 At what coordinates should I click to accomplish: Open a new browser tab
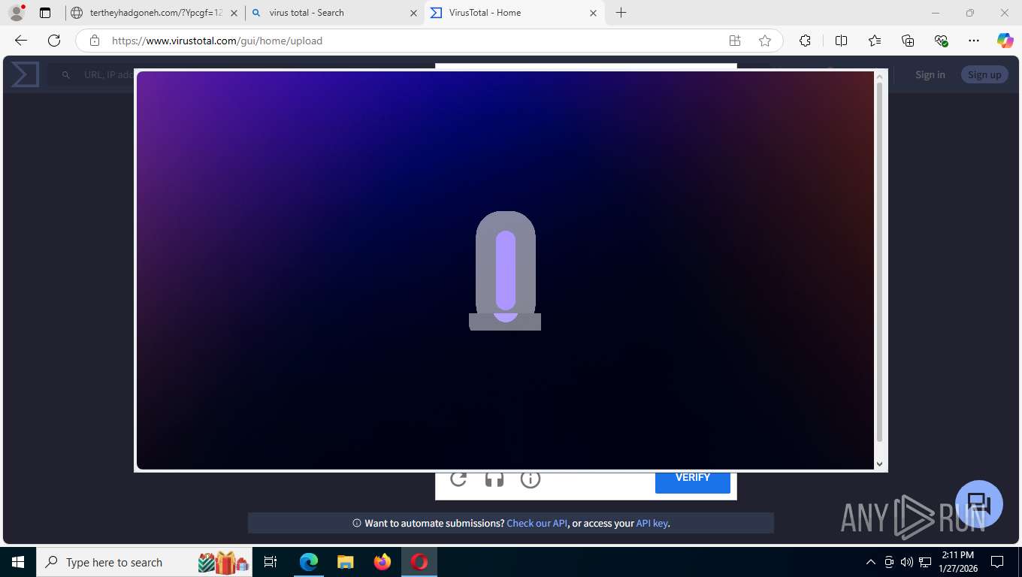tap(621, 13)
